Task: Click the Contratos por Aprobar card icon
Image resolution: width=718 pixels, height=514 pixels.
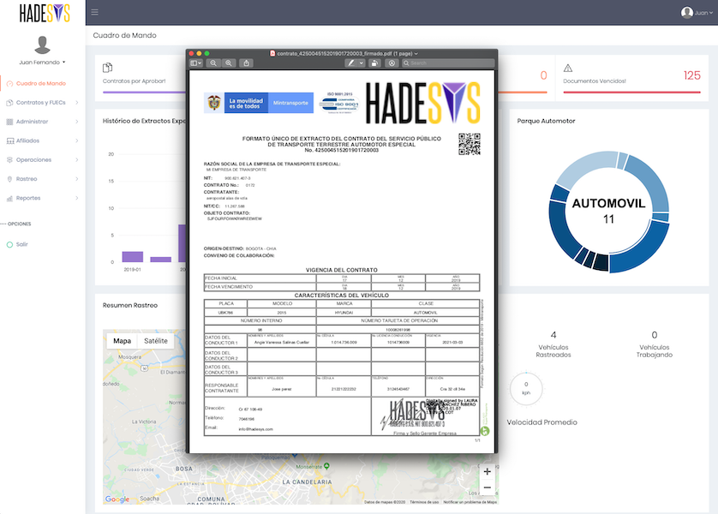Action: (x=108, y=68)
